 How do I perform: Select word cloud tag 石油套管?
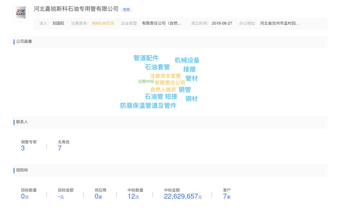[x=157, y=67]
